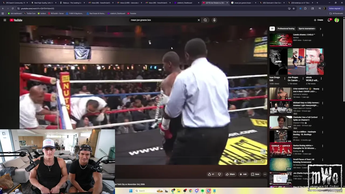The width and height of the screenshot is (345, 194).
Task: Open options for Clavicular Cortisol Spike video
Action: (322, 118)
